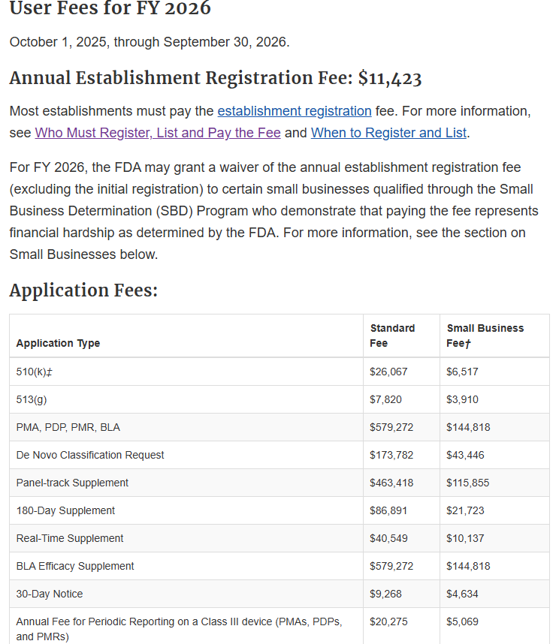Click the $7,820 standard fee for 513(g)
The width and height of the screenshot is (556, 644).
coord(385,399)
